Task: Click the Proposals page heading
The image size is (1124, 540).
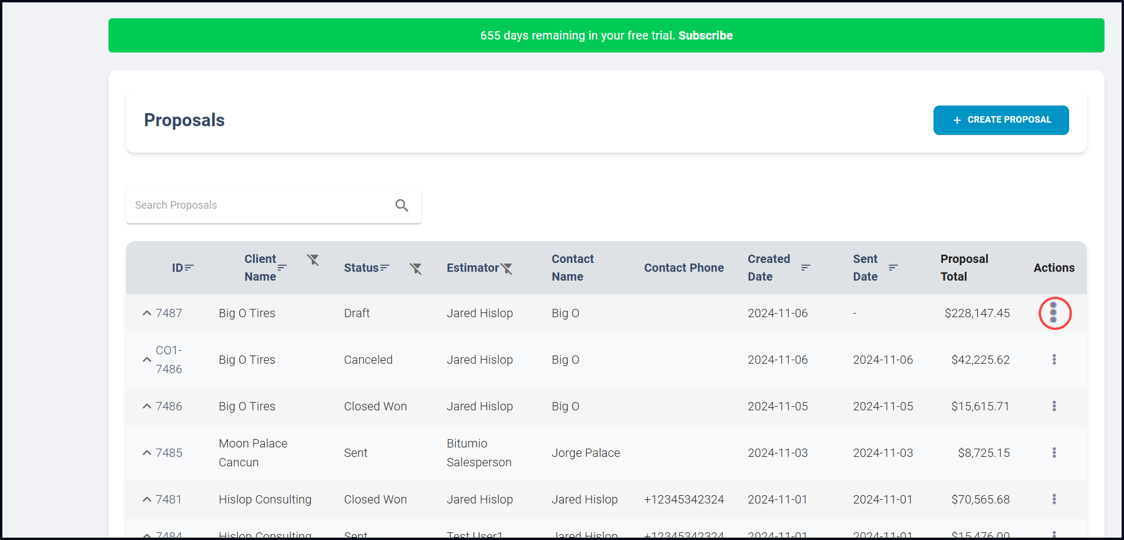Action: click(x=184, y=120)
